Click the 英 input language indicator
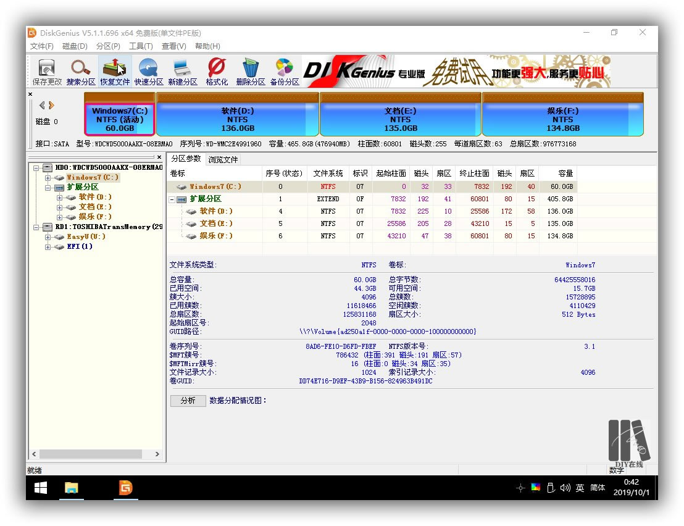Viewport: 684px width, 526px height. tap(580, 488)
